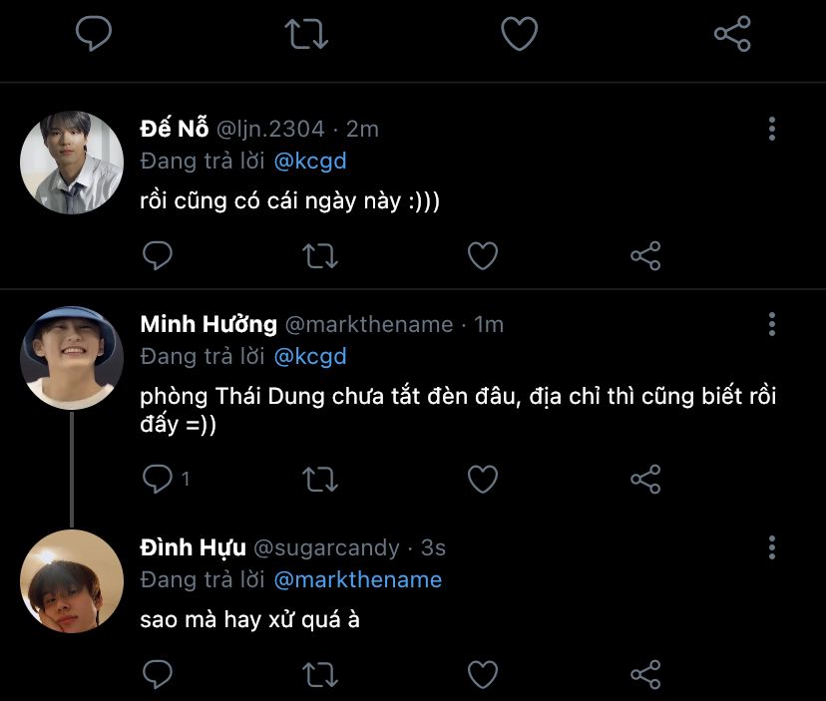
Task: Open the @markthename mention link
Action: [357, 579]
